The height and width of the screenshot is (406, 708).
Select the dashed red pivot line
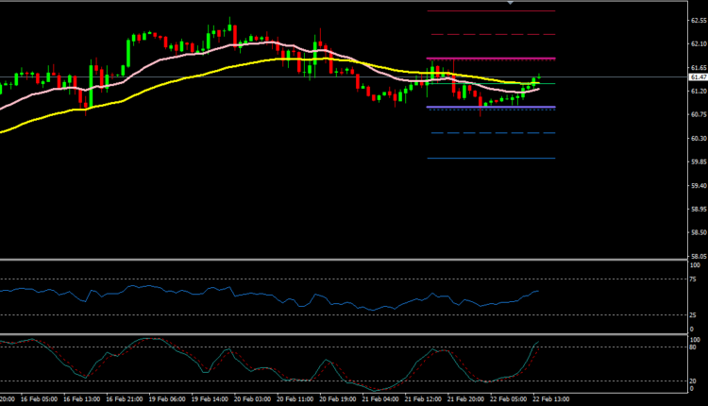click(x=491, y=34)
